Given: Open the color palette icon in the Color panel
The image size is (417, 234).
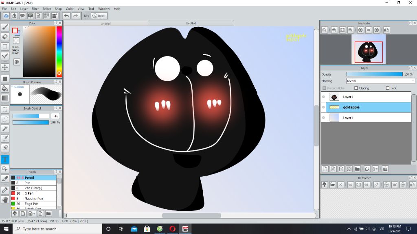Looking at the screenshot, I should [x=17, y=62].
